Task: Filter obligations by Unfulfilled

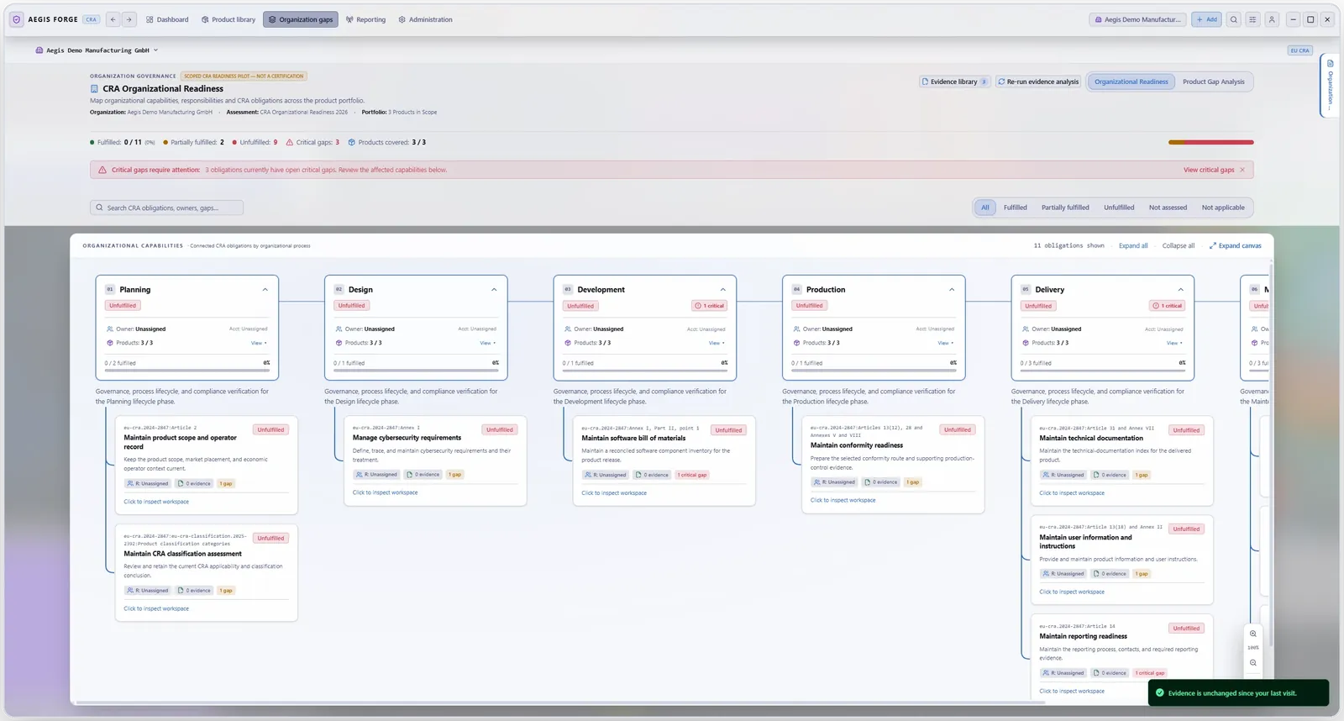Action: coord(1119,208)
